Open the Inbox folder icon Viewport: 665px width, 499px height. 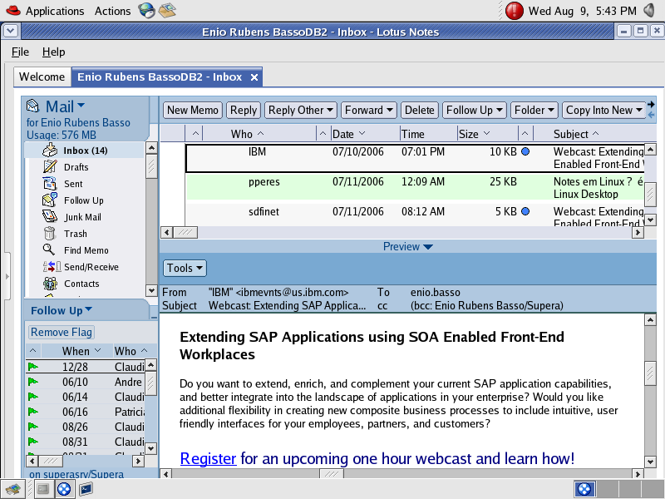point(50,151)
